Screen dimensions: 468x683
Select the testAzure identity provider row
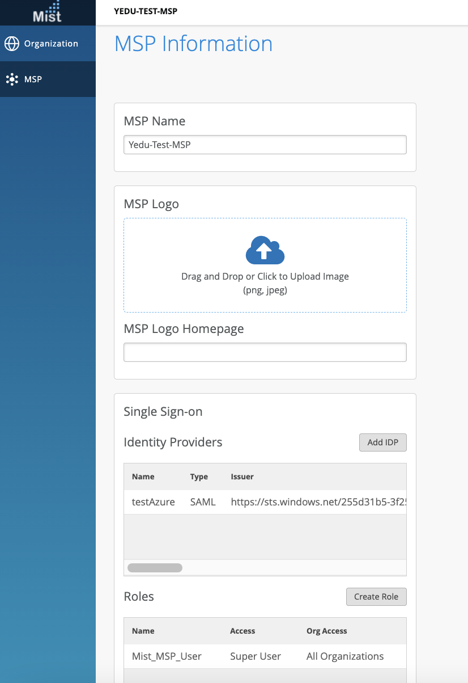click(x=154, y=502)
